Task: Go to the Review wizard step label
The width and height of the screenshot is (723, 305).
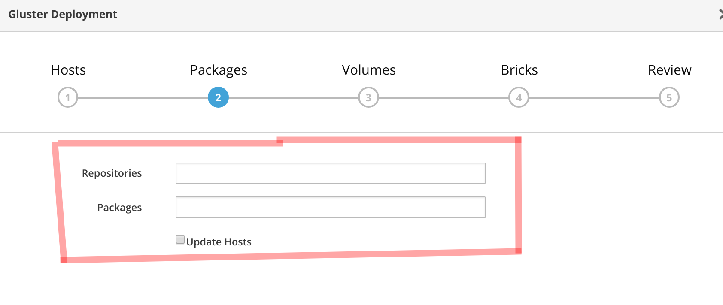Action: [x=669, y=70]
